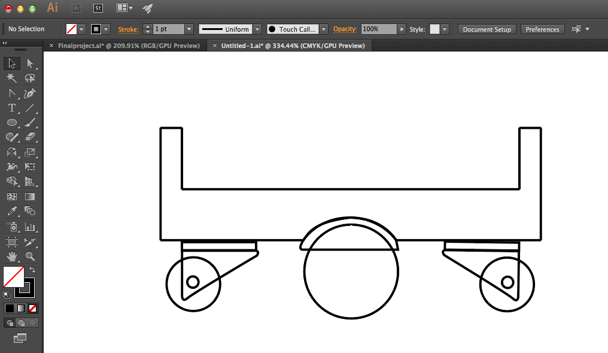
Task: Click the Document Setup button
Action: click(487, 29)
